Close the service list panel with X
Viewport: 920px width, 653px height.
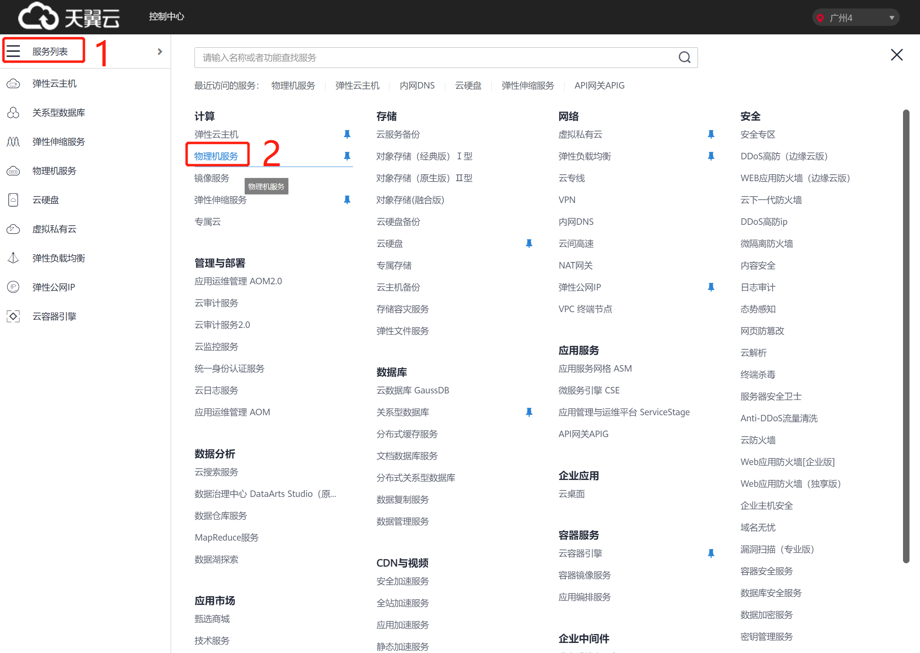[x=897, y=55]
